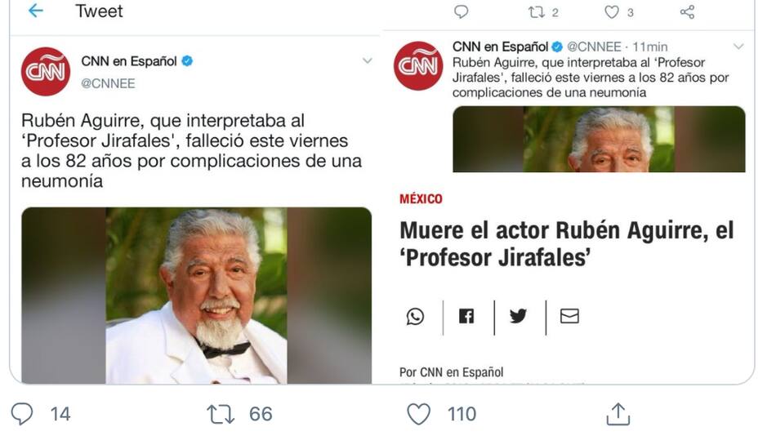The height and width of the screenshot is (436, 776).
Task: Open the MÉXICO category link
Action: coord(421,199)
